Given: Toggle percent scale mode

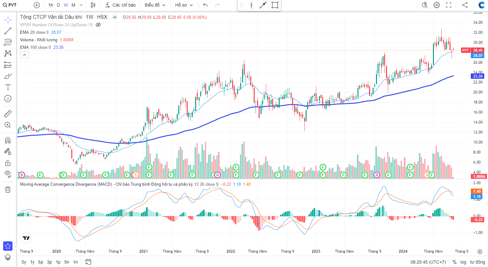Looking at the screenshot, I should 455,262.
